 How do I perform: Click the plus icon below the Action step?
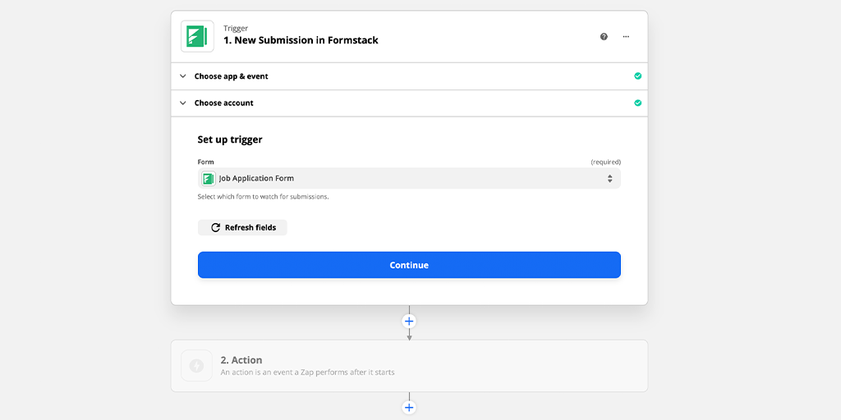[x=409, y=407]
